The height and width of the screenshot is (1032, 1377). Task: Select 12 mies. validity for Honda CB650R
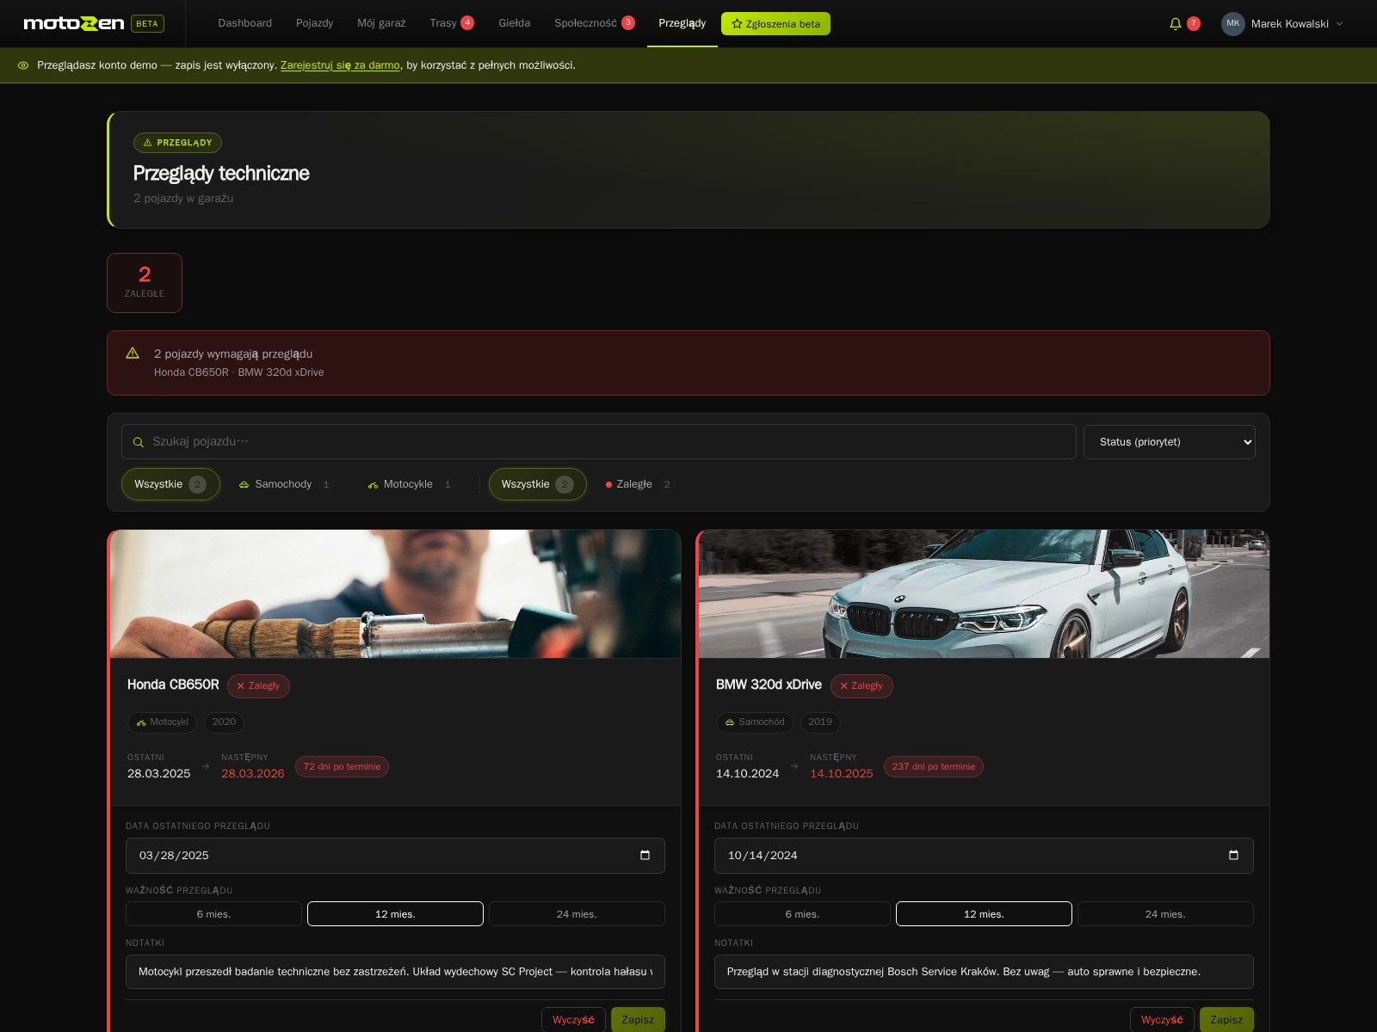pos(395,913)
